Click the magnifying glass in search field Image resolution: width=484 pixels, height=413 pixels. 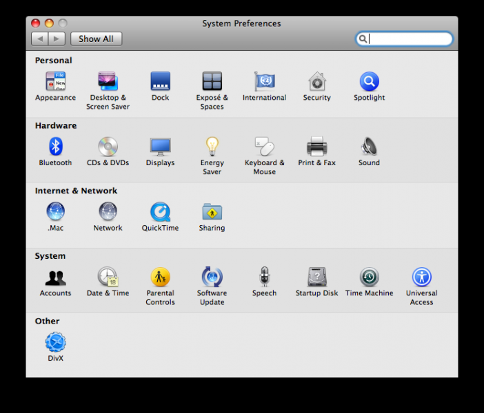(363, 39)
